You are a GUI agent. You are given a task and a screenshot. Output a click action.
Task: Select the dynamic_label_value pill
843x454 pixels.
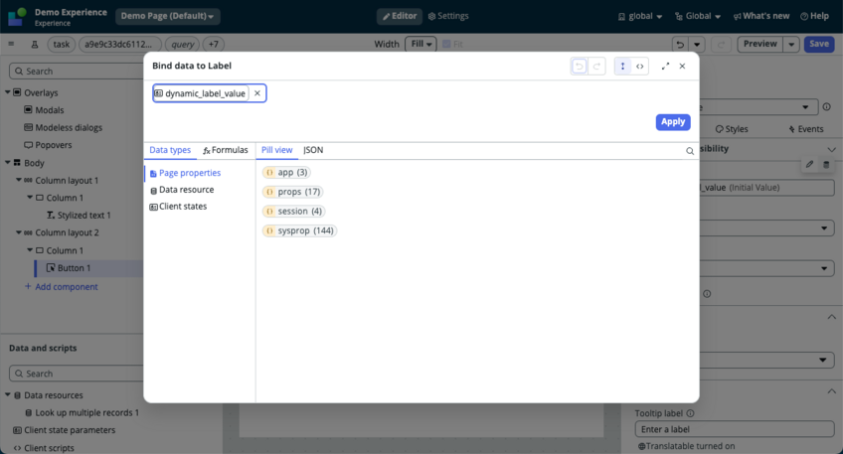click(201, 93)
